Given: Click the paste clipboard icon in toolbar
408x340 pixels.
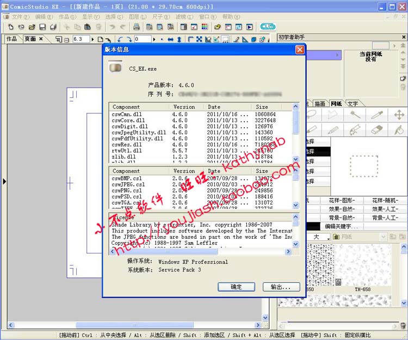Looking at the screenshot, I should [88, 27].
